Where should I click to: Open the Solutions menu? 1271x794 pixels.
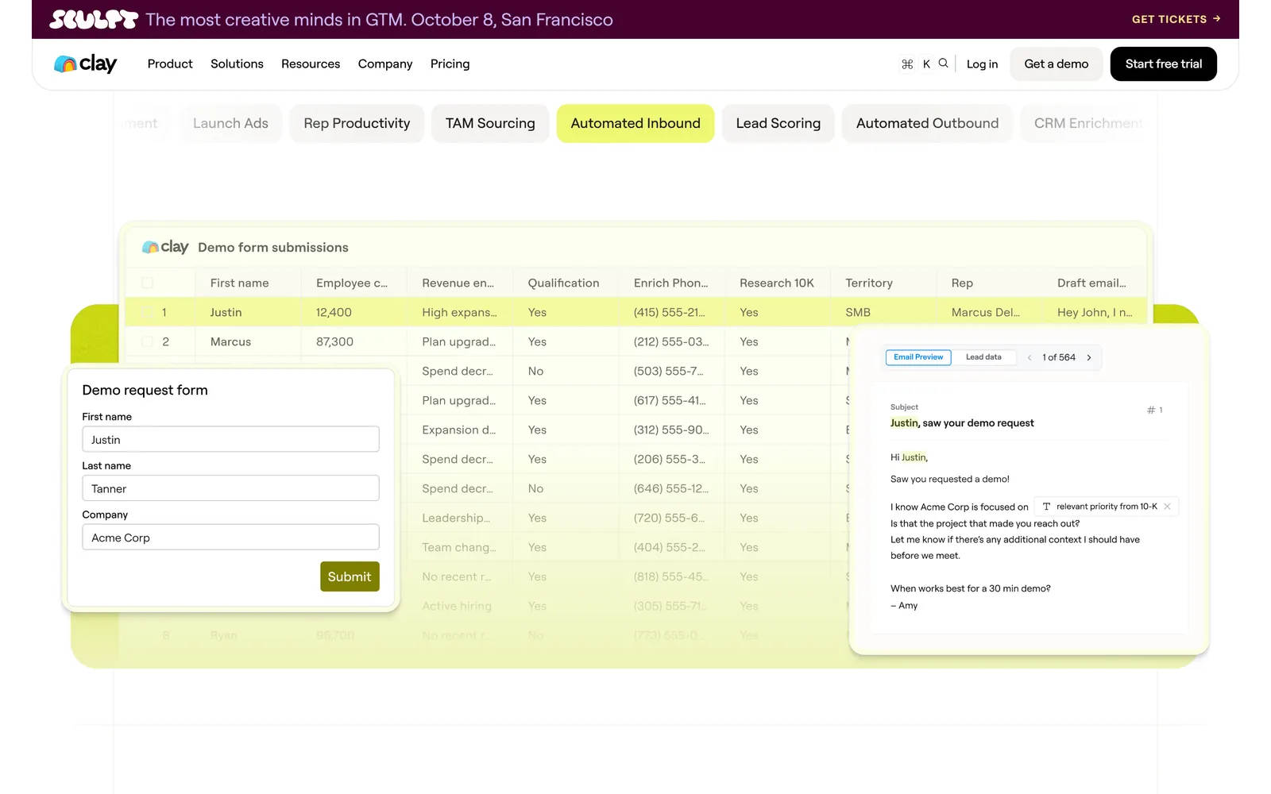pos(237,64)
